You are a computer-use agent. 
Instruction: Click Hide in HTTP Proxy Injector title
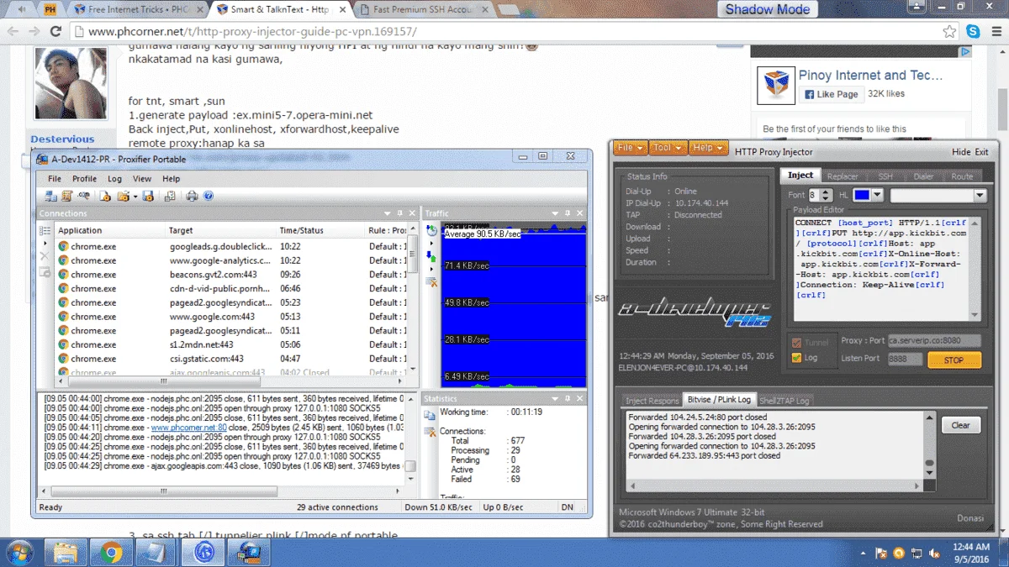[x=961, y=152]
